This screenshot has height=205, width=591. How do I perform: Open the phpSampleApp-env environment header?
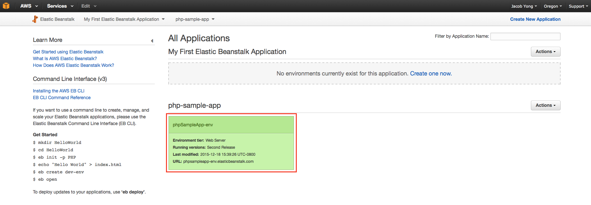pyautogui.click(x=231, y=125)
